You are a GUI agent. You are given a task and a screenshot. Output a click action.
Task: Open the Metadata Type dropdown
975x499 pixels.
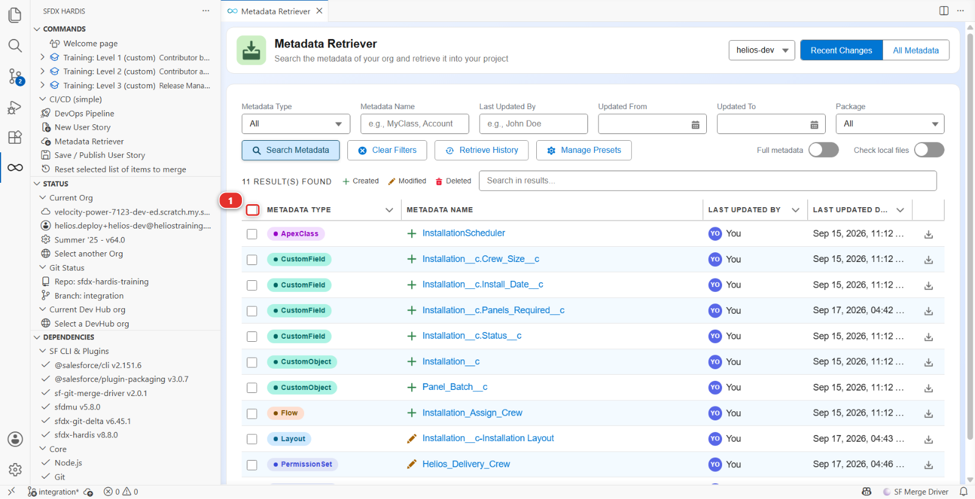click(296, 124)
